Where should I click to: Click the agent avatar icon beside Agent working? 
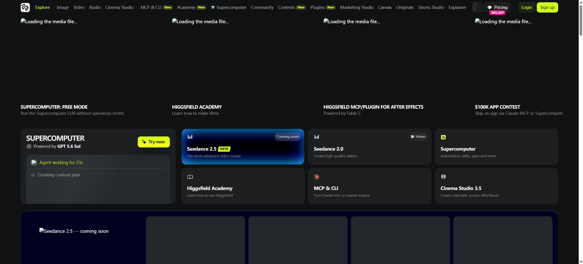34,162
